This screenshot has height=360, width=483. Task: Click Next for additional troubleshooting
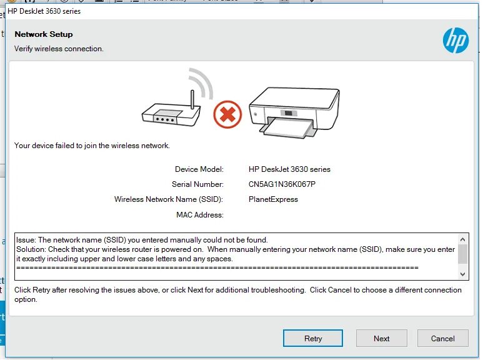click(x=381, y=338)
